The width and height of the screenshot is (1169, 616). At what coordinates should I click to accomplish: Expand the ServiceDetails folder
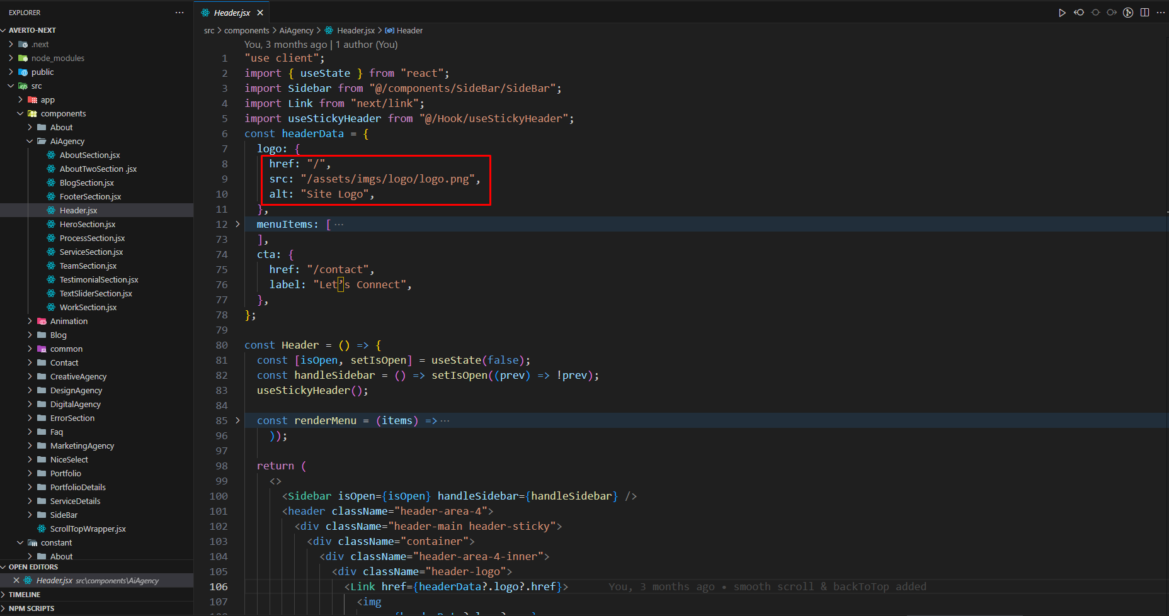click(30, 501)
